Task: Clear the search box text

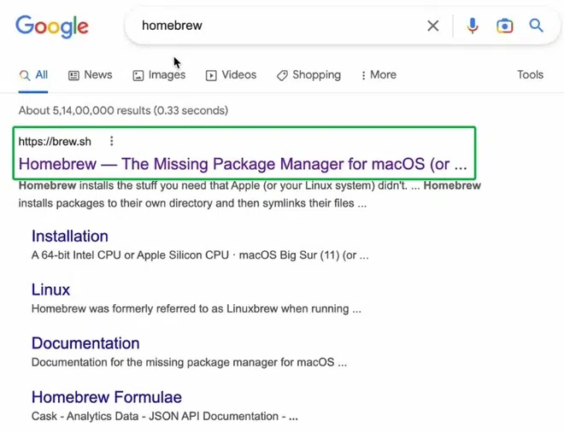Action: click(x=433, y=26)
